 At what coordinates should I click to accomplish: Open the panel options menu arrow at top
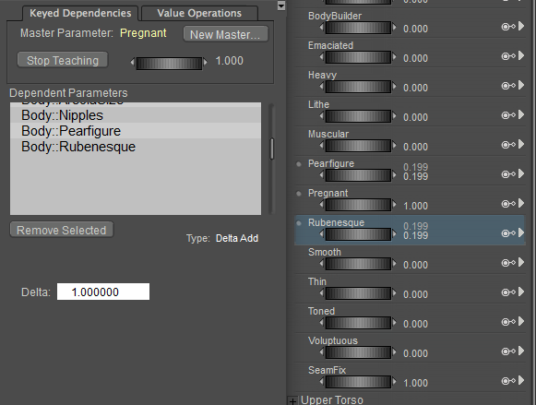[x=281, y=6]
